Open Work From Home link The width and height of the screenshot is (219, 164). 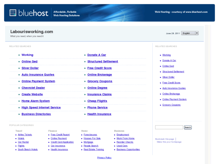(x=126, y=138)
